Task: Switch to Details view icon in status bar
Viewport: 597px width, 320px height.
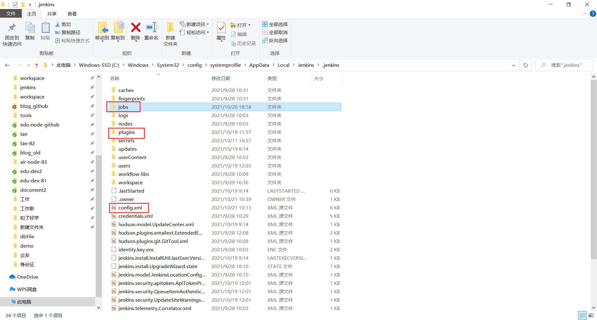Action: (583, 315)
